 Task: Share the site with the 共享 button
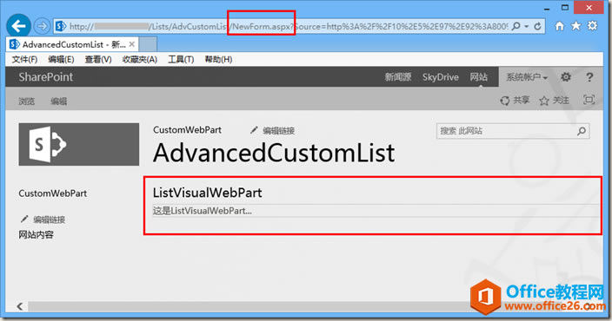515,101
